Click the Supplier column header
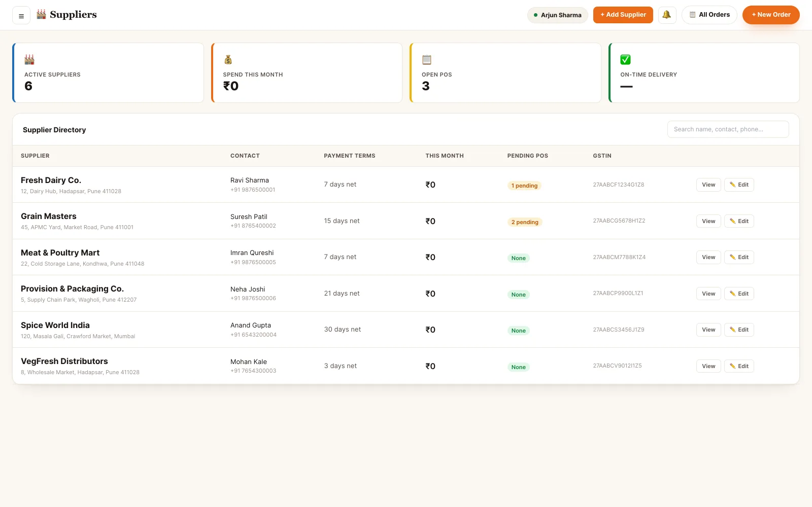Screen dimensions: 812x507 pyautogui.click(x=35, y=156)
